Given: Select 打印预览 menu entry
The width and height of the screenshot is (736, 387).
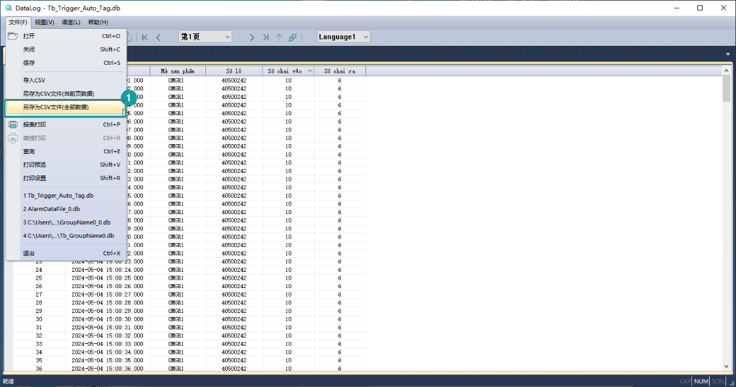Looking at the screenshot, I should (35, 164).
